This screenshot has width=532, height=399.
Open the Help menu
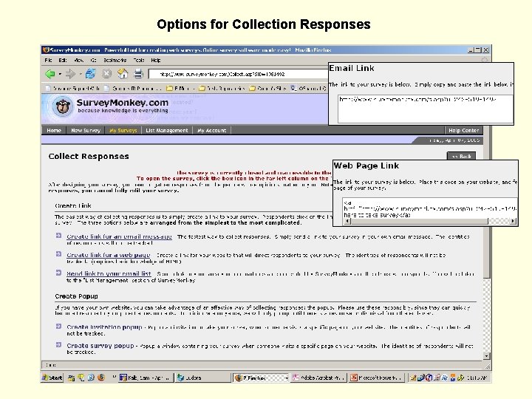pyautogui.click(x=156, y=60)
